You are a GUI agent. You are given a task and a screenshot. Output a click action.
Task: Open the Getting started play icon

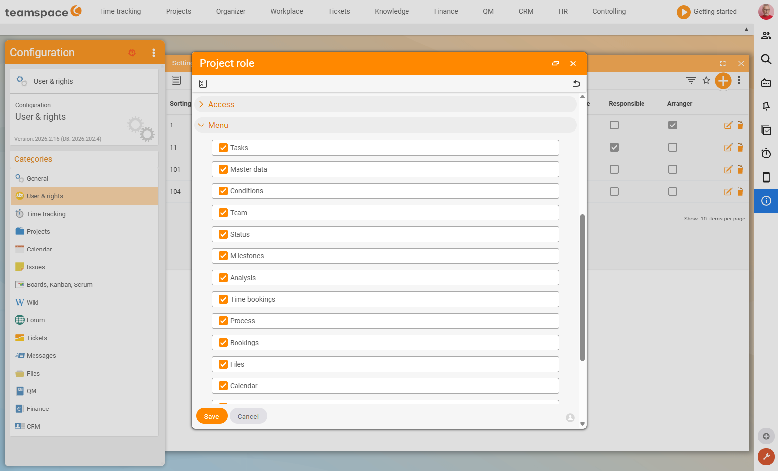tap(683, 12)
